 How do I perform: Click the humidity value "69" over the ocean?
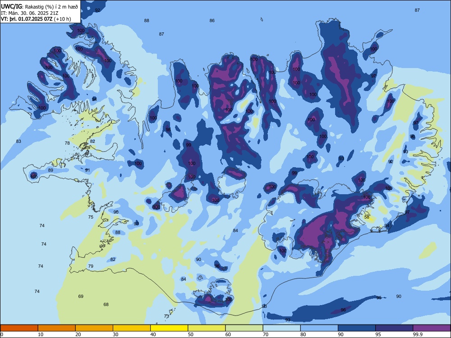81,297
